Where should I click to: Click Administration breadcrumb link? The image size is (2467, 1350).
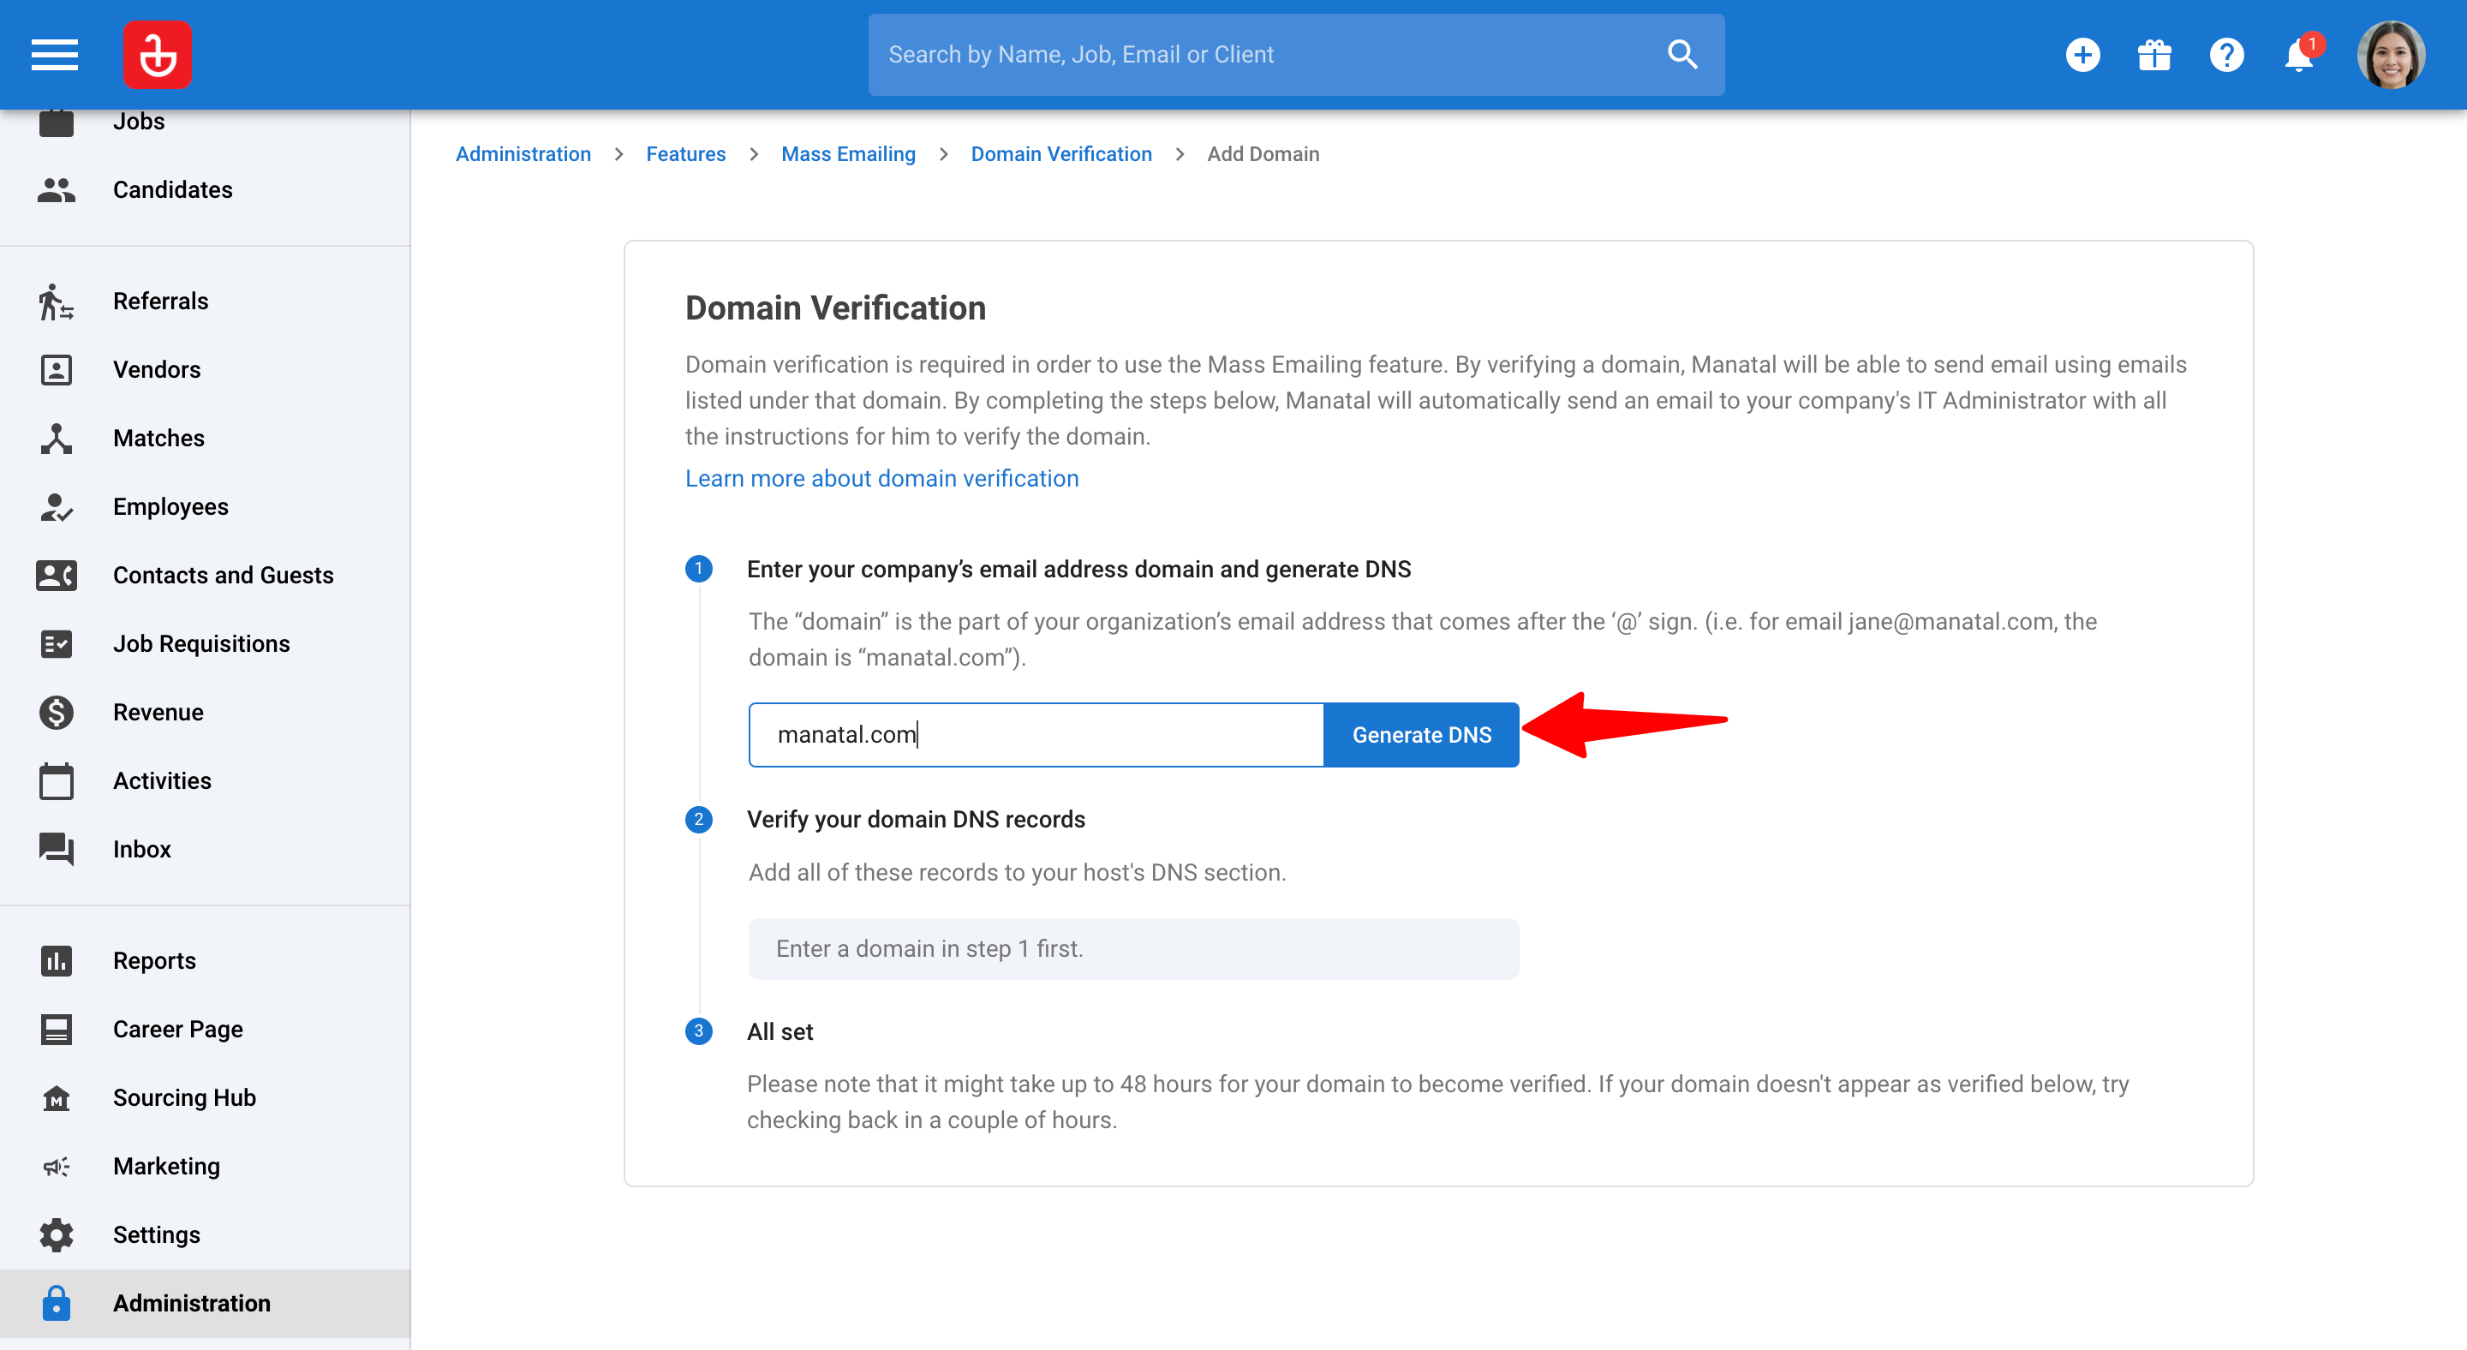523,154
